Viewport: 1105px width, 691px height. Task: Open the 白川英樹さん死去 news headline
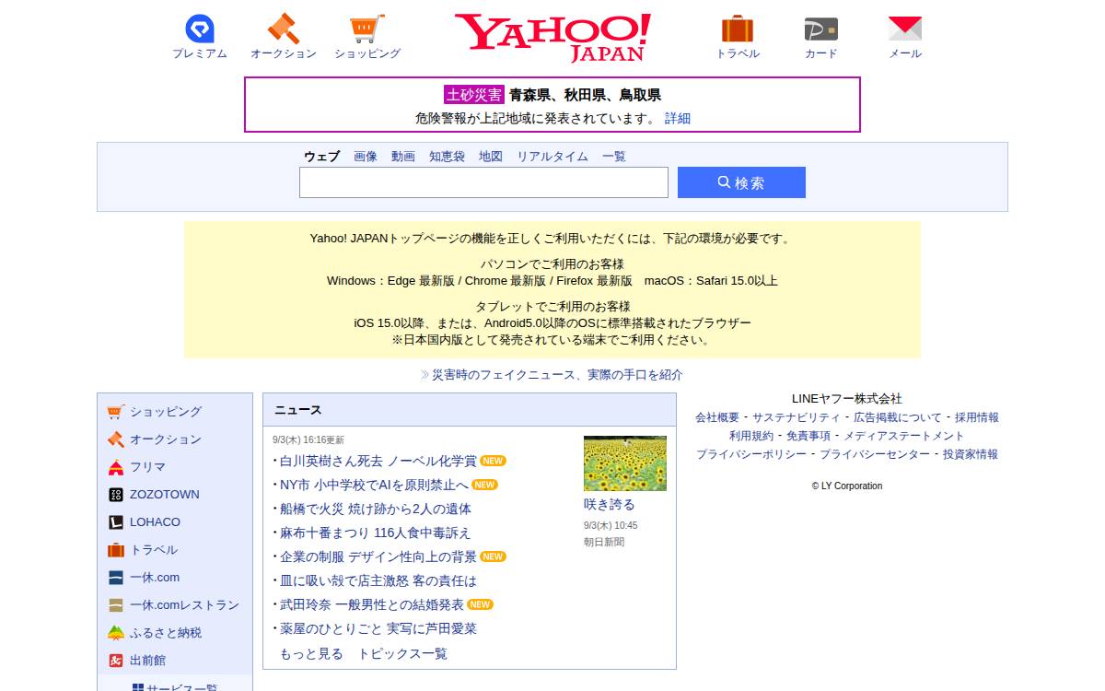[x=378, y=461]
